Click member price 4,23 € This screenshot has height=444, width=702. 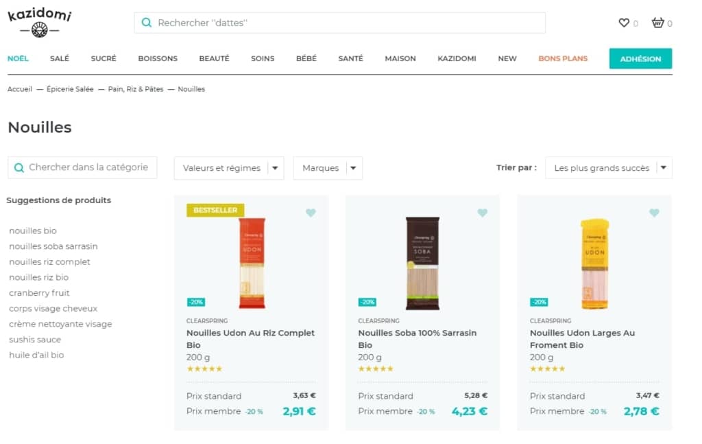tap(470, 411)
